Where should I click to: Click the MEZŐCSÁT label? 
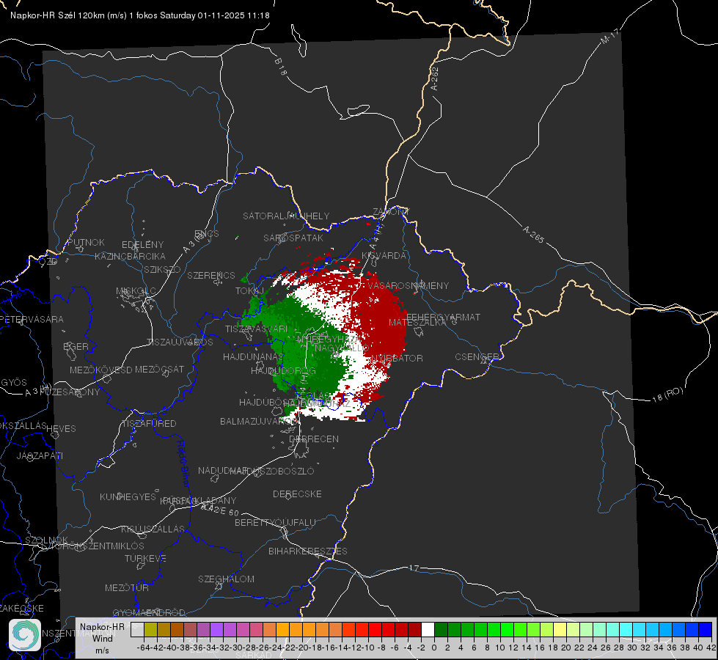(159, 369)
